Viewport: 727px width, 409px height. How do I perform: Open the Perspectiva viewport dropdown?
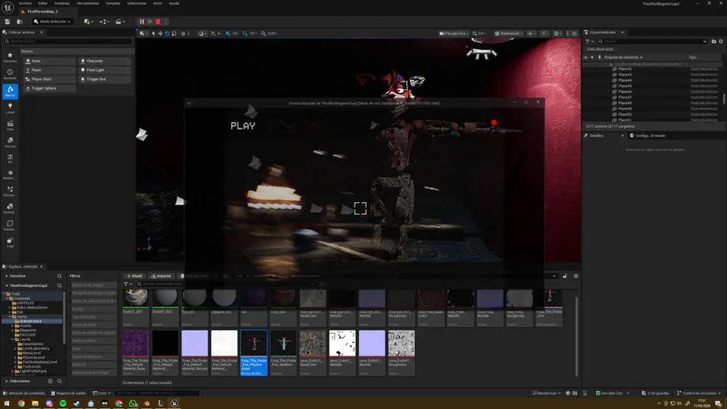[x=454, y=34]
